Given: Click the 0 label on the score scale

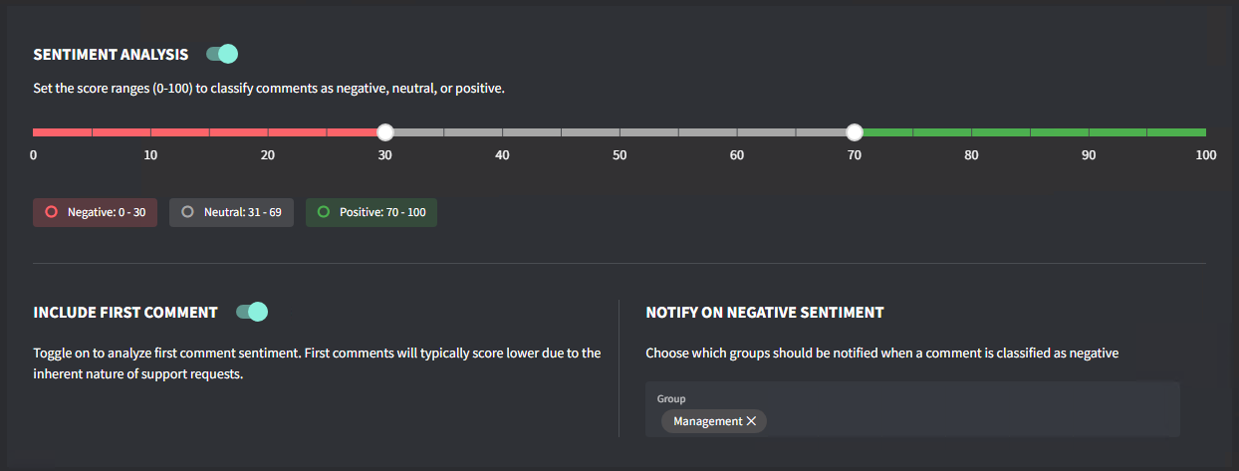Looking at the screenshot, I should click(34, 155).
